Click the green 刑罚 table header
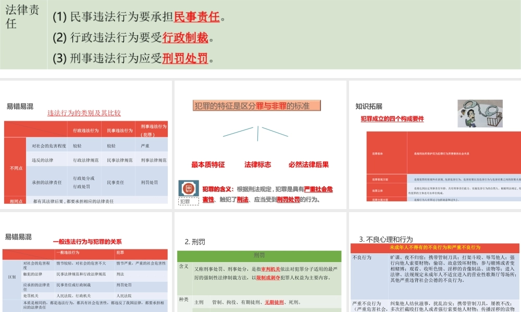521x312 pixels. click(259, 255)
